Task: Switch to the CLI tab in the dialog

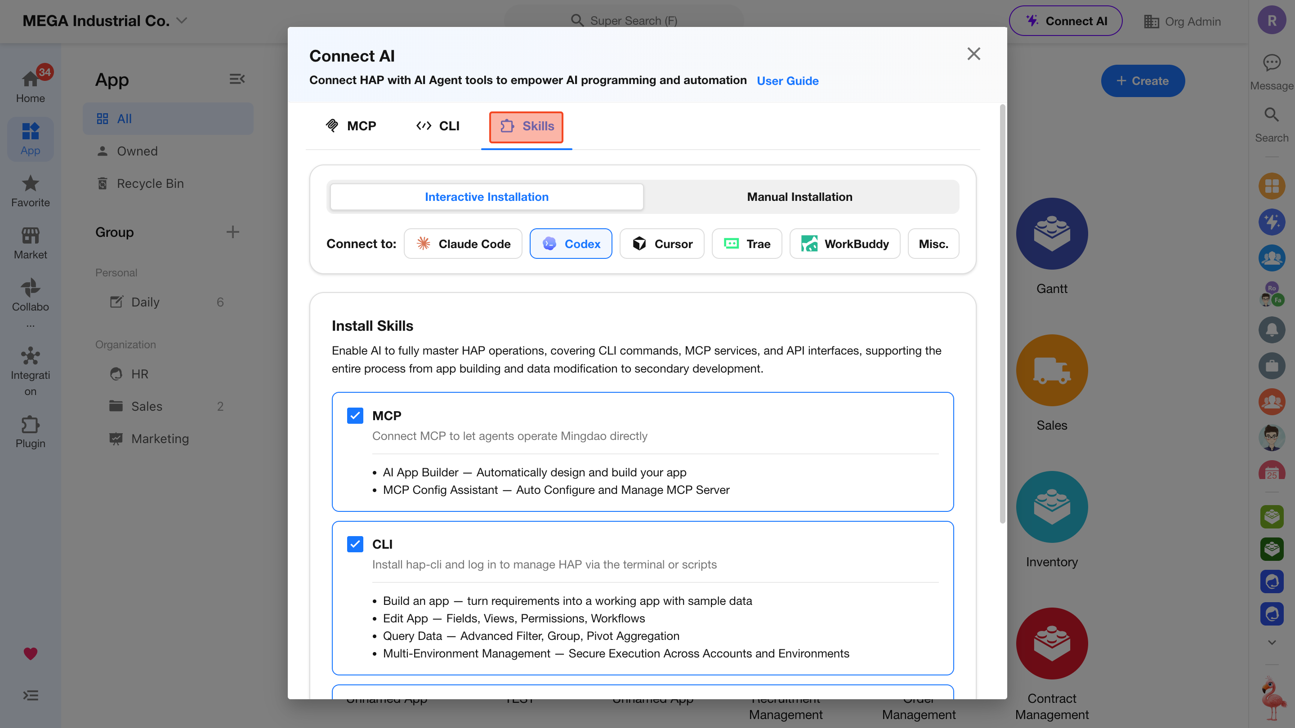Action: tap(438, 126)
